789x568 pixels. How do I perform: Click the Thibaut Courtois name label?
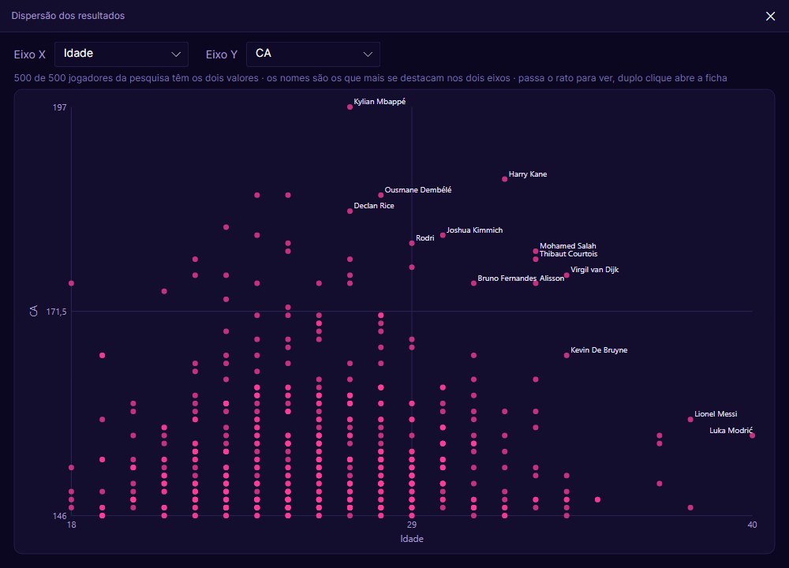pyautogui.click(x=568, y=254)
